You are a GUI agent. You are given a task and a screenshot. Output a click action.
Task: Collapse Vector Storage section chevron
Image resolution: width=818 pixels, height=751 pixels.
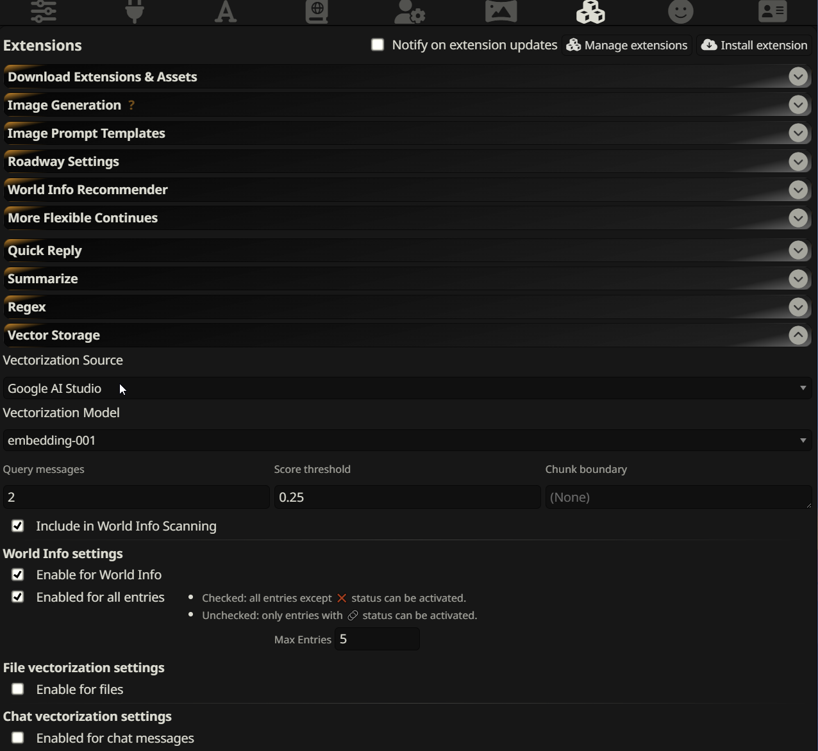point(798,335)
